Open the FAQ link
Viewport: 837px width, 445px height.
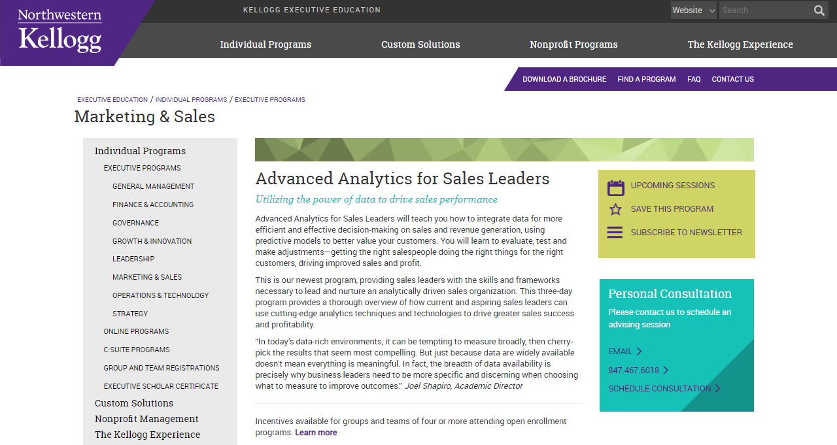click(694, 79)
